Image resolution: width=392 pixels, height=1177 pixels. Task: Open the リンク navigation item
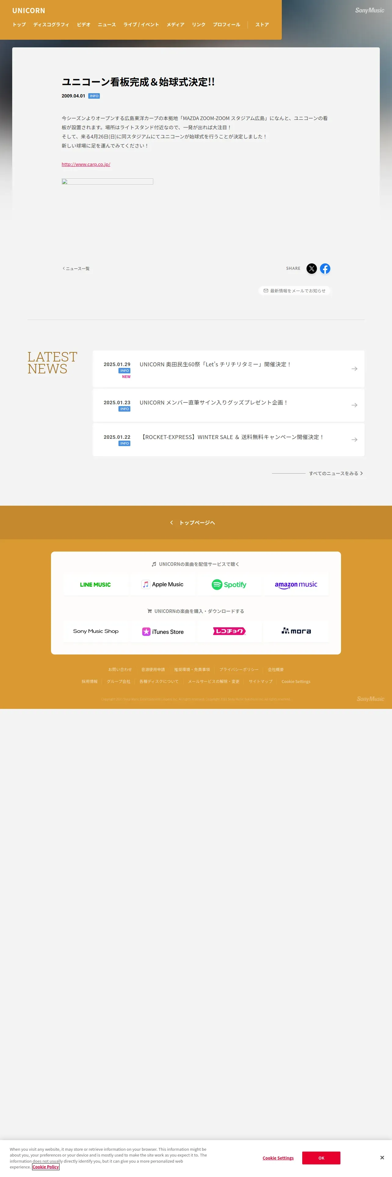[x=198, y=25]
